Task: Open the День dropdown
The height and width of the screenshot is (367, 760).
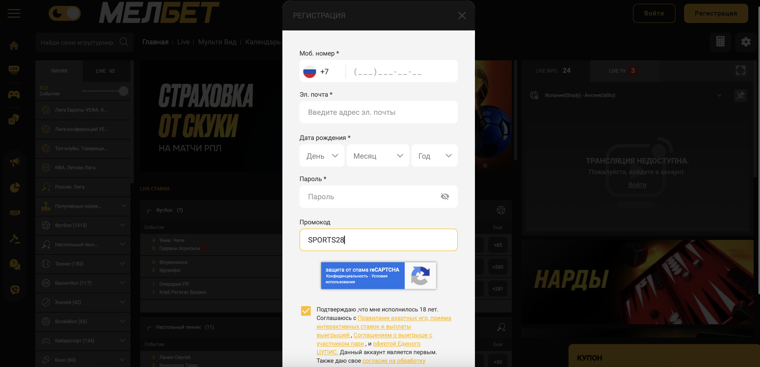Action: 322,156
